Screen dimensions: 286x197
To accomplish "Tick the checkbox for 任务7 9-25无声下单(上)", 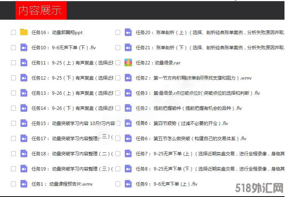I will [x=118, y=153].
